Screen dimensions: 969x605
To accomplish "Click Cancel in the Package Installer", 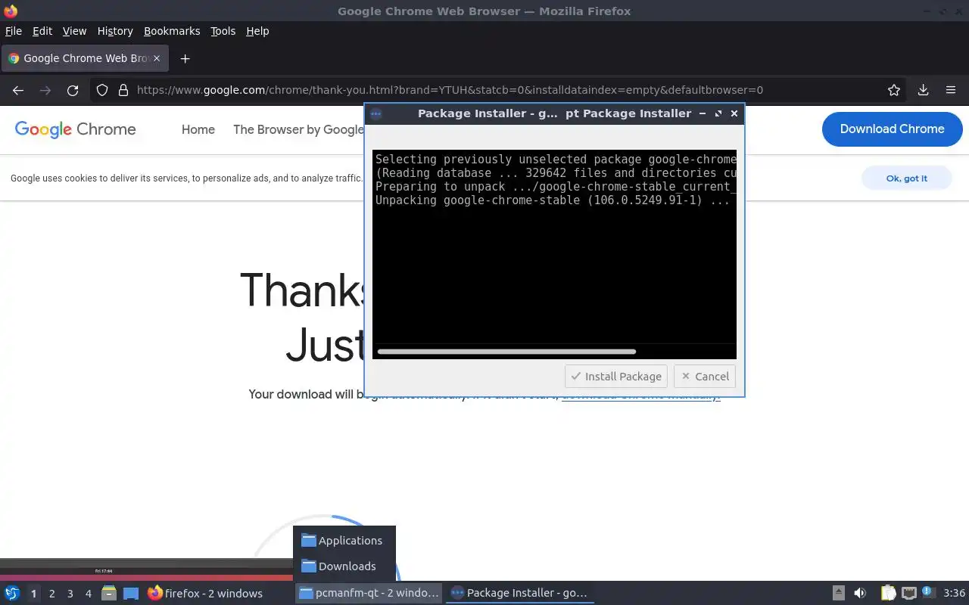I will (x=705, y=376).
